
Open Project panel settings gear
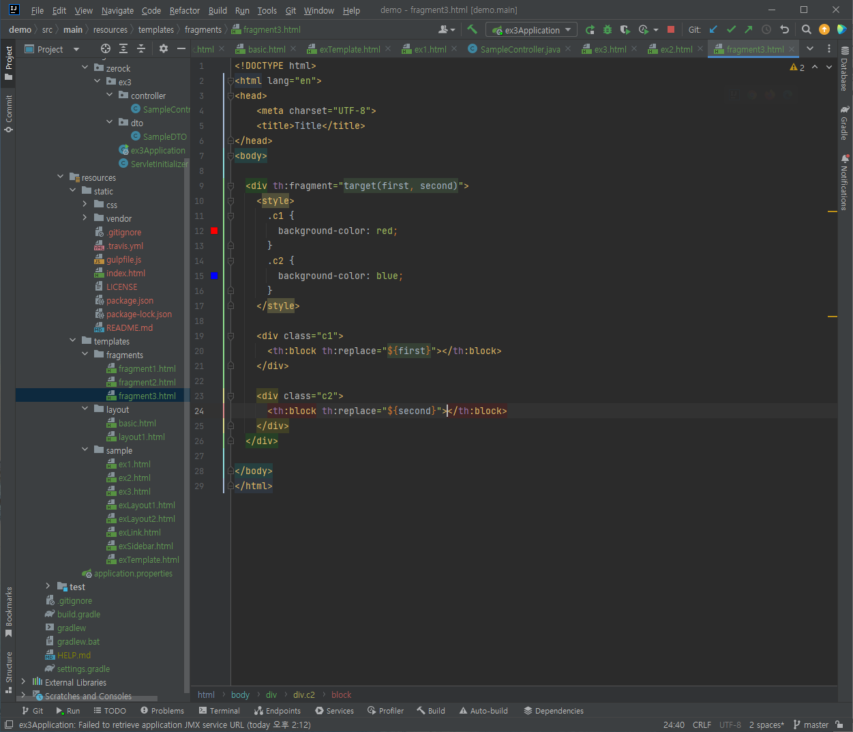click(x=164, y=48)
